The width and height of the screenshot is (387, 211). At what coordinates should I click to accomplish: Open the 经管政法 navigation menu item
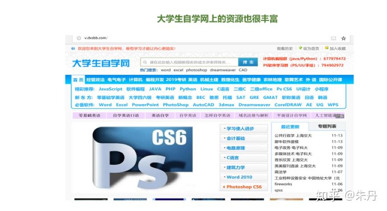click(x=95, y=80)
